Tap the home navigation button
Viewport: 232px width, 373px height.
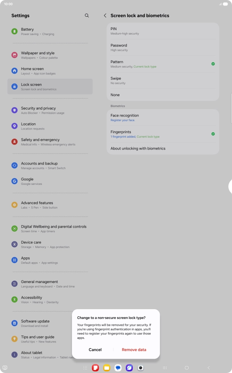tap(186, 368)
